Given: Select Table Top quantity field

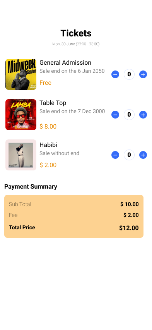Looking at the screenshot, I should click(x=129, y=115).
